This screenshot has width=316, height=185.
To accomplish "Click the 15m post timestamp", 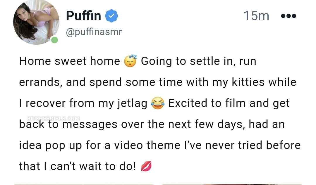I will pos(256,15).
